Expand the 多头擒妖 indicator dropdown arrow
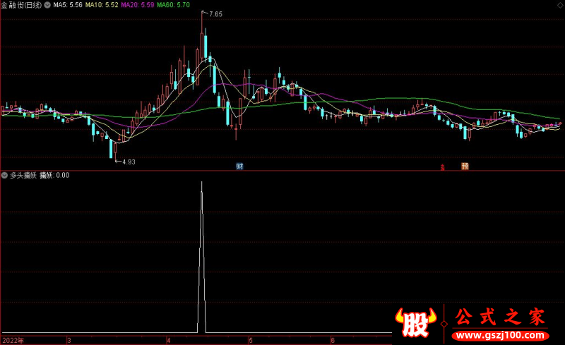The image size is (565, 345). pos(5,175)
